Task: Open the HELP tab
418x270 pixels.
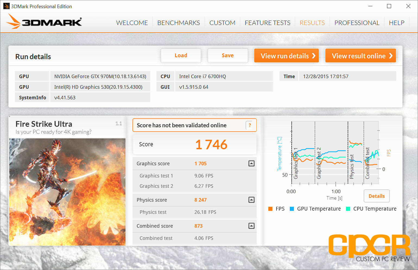Action: coord(397,23)
